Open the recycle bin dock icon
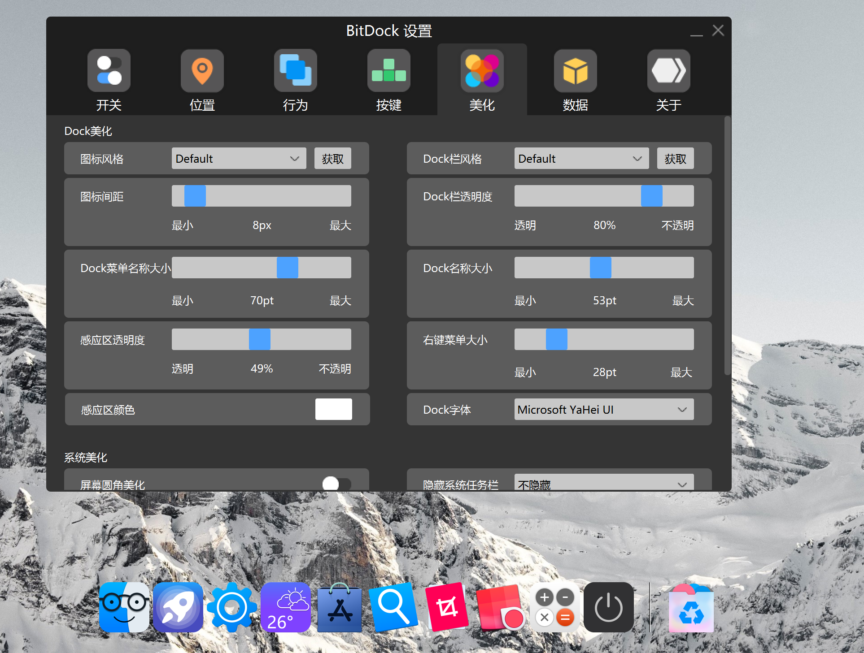This screenshot has width=864, height=653. click(x=691, y=607)
